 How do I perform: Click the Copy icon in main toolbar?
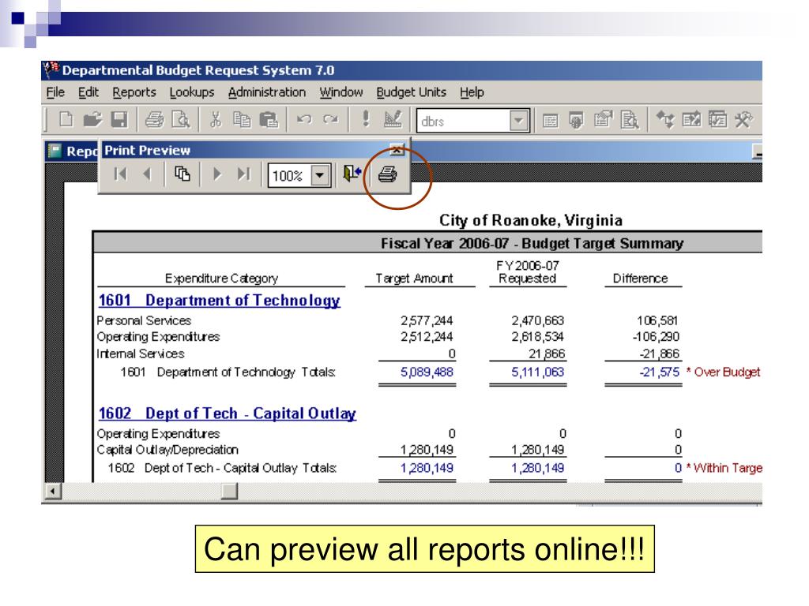point(242,120)
